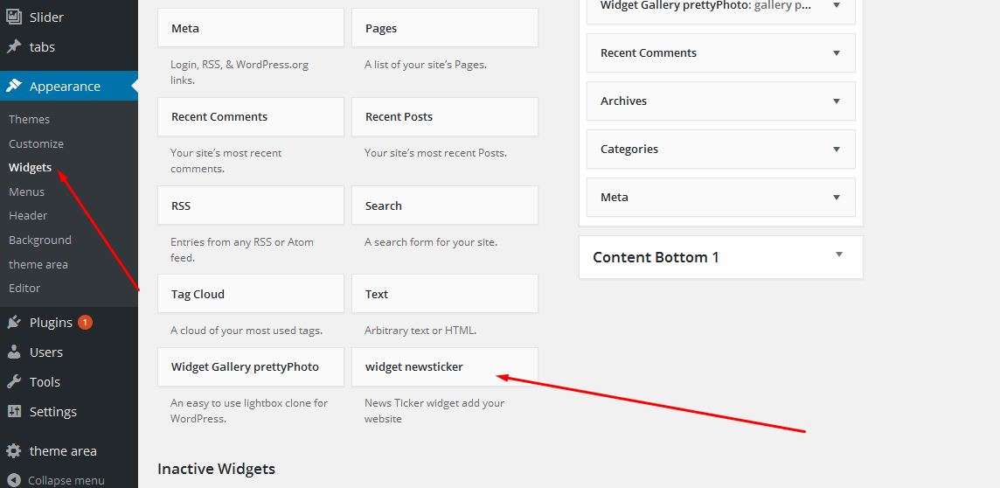Click the Settings sliders icon
This screenshot has width=1000, height=488.
(x=14, y=411)
